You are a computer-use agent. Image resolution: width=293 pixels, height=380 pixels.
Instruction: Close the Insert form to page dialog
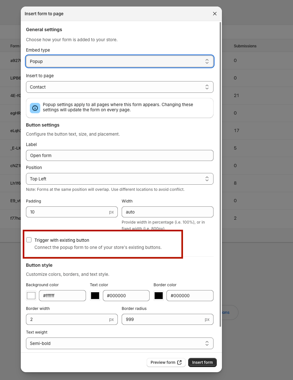(214, 14)
